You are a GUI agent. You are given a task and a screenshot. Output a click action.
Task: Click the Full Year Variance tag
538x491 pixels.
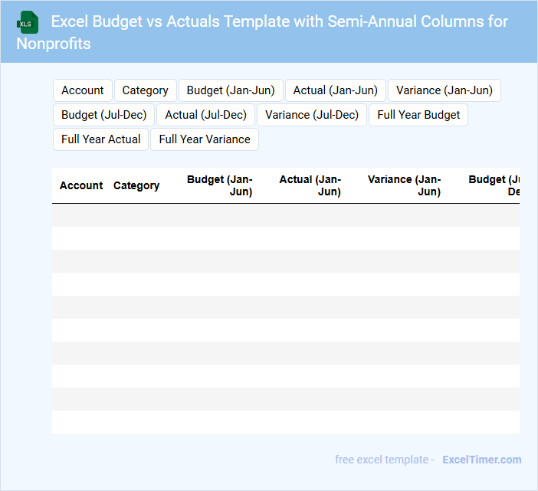click(205, 139)
